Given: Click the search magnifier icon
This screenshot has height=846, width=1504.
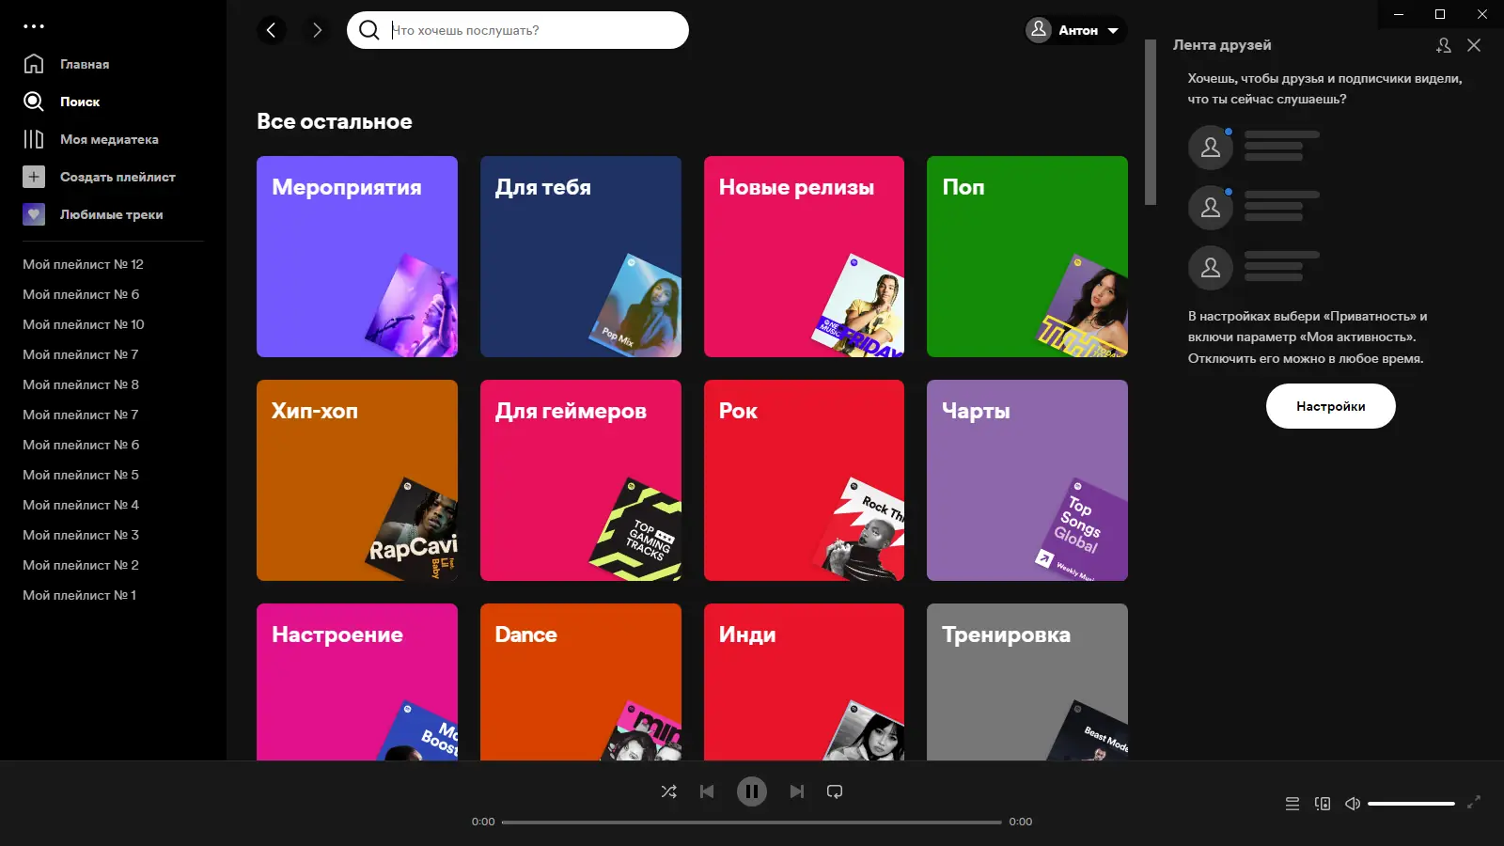Looking at the screenshot, I should 369,30.
